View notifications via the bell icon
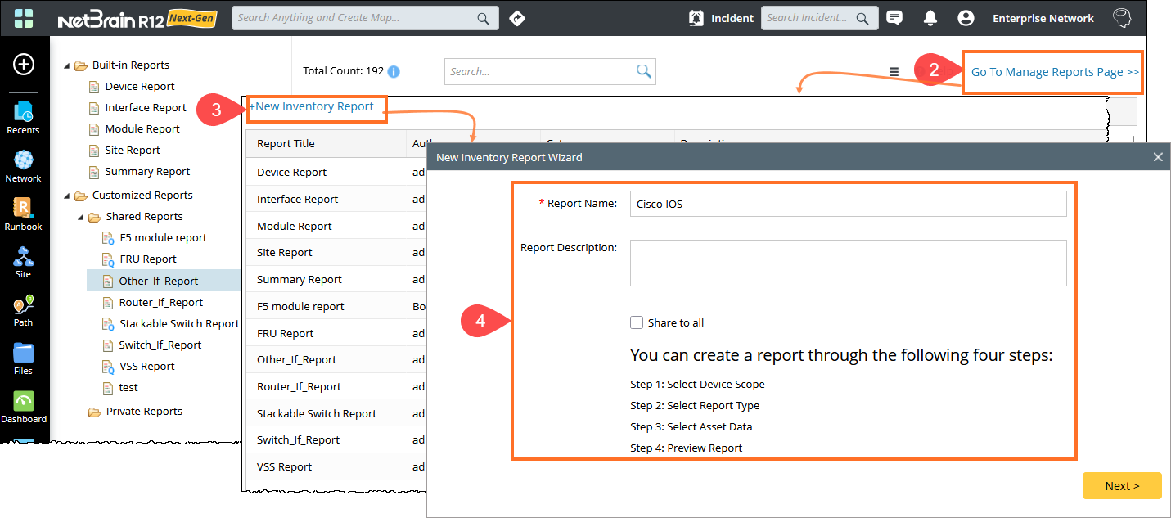The image size is (1171, 518). click(930, 17)
